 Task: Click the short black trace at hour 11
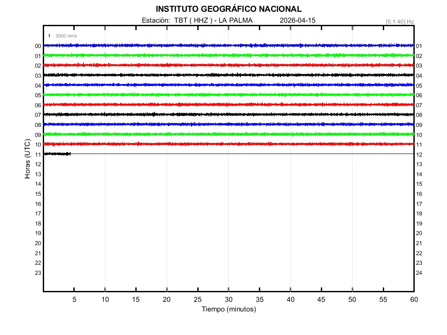tap(57, 154)
